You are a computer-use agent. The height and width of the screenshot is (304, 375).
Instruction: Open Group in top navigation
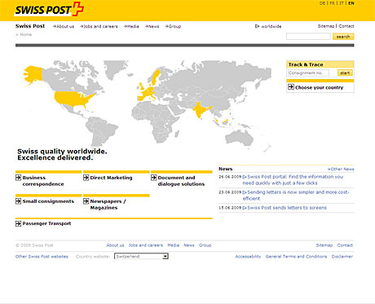173,26
